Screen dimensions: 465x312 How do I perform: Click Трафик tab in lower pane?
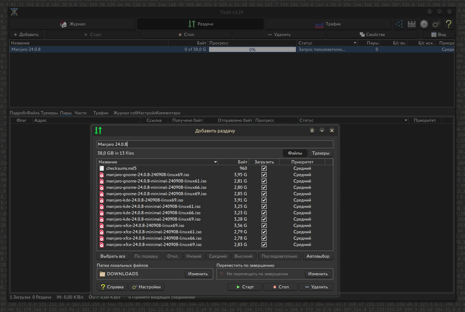coord(101,113)
